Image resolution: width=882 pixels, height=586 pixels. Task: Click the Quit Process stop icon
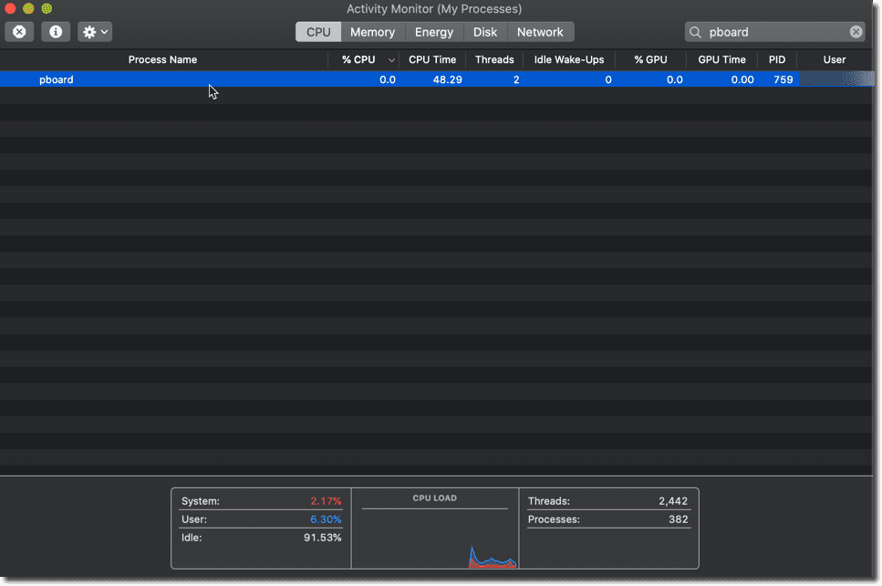(19, 32)
